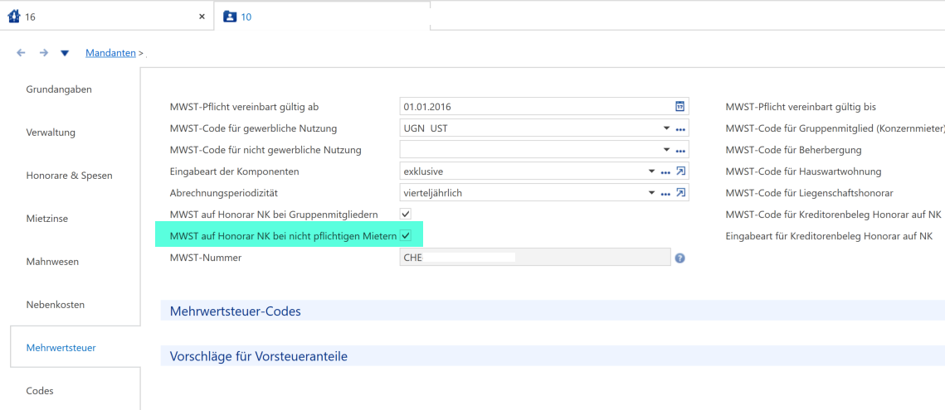This screenshot has height=410, width=945.
Task: Click label MWST-Code für Hauswartwohnung
Action: tap(803, 171)
